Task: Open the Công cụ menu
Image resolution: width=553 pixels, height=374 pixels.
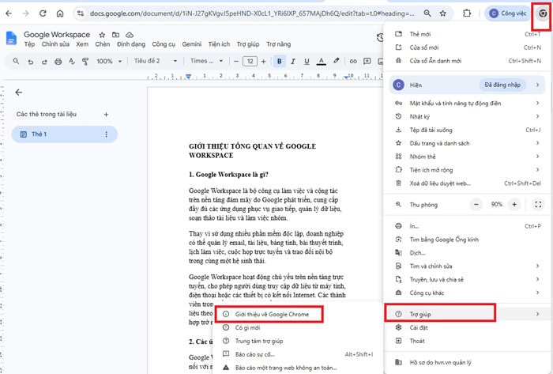Action: point(164,44)
